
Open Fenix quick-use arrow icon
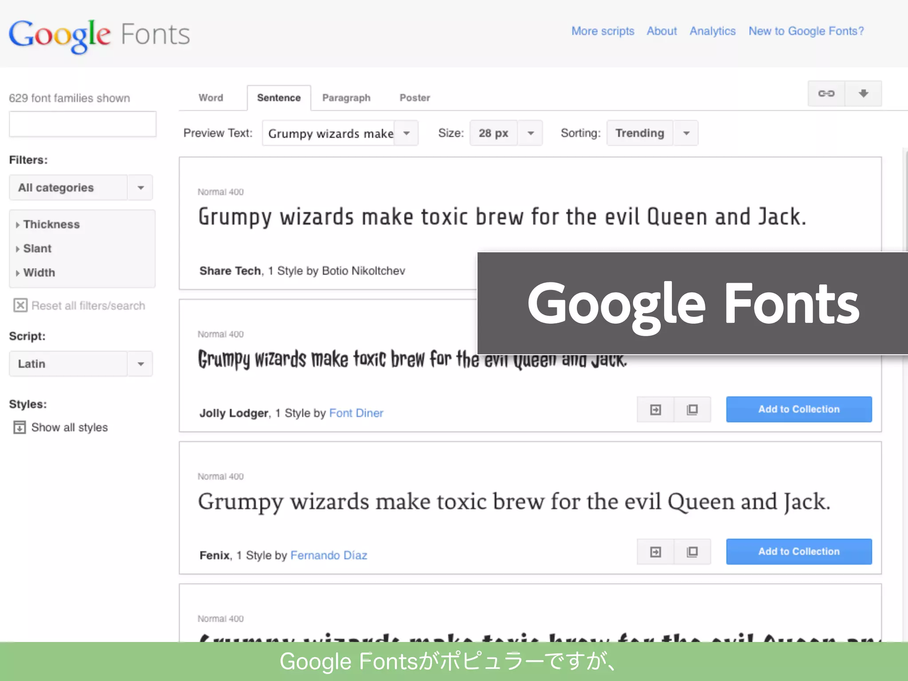655,552
